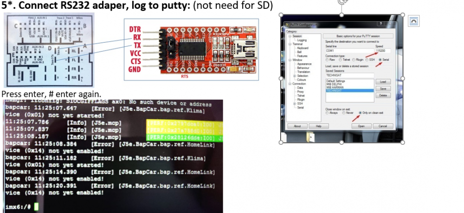
Task: Click the PuTTY title bar help question mark
Action: pyautogui.click(x=381, y=24)
